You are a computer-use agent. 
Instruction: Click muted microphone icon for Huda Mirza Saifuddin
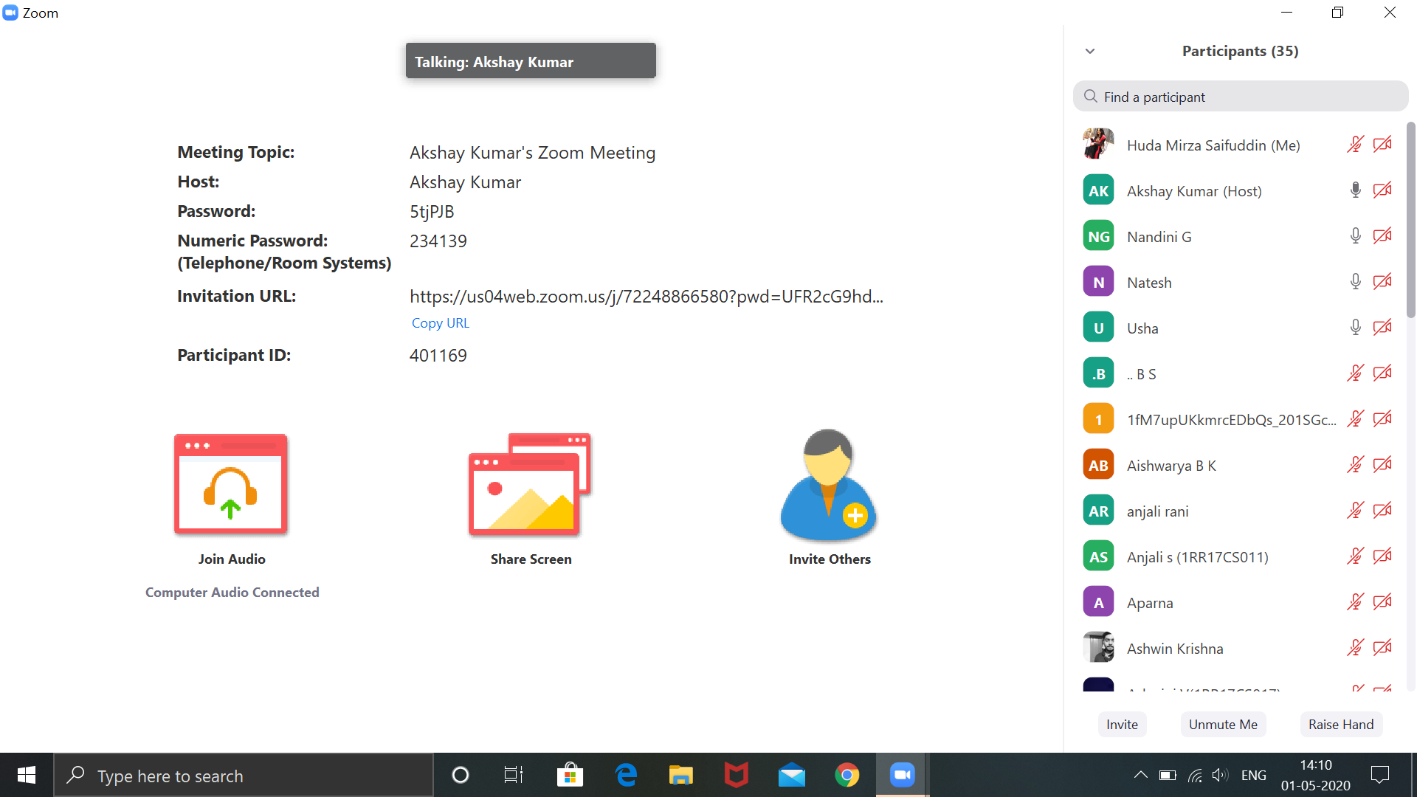pos(1355,144)
